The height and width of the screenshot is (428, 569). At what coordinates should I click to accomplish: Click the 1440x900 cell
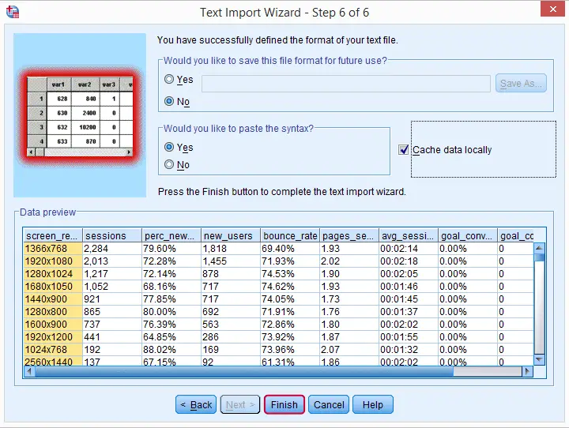pyautogui.click(x=53, y=299)
